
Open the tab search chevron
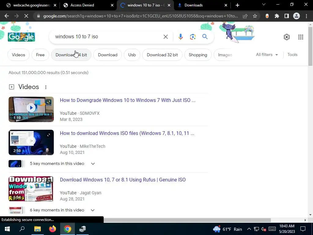click(264, 4)
